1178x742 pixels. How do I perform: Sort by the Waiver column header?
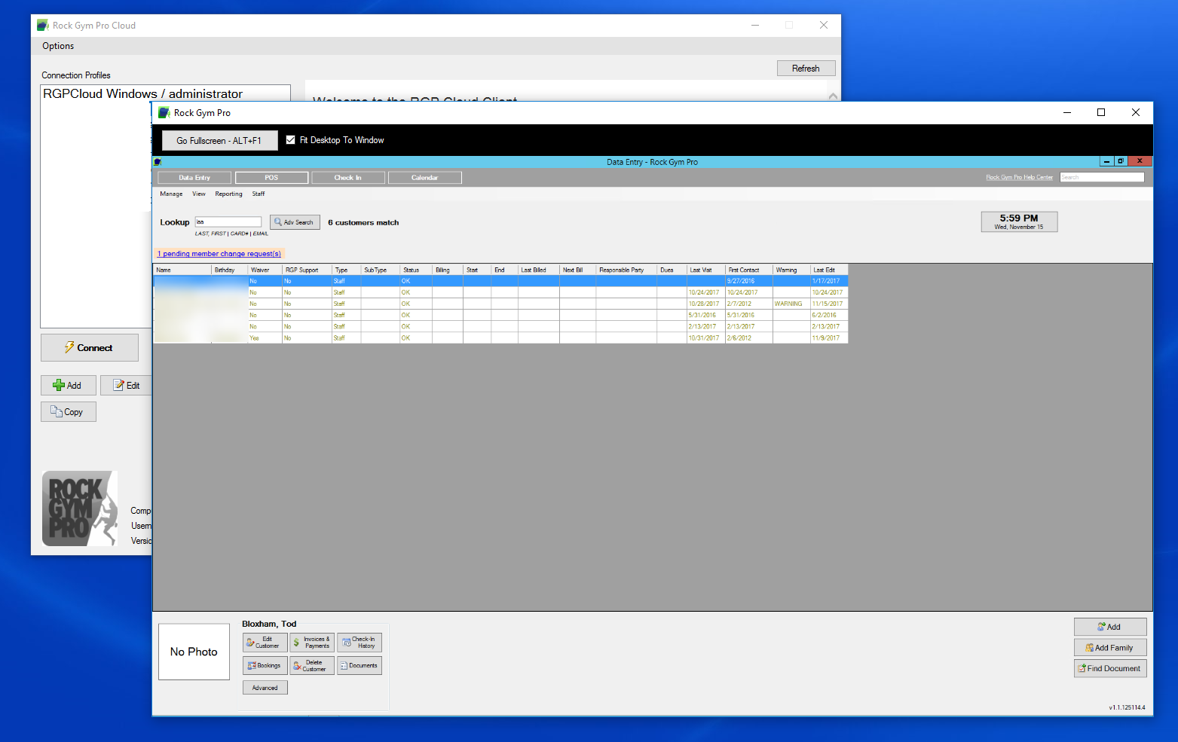(265, 270)
